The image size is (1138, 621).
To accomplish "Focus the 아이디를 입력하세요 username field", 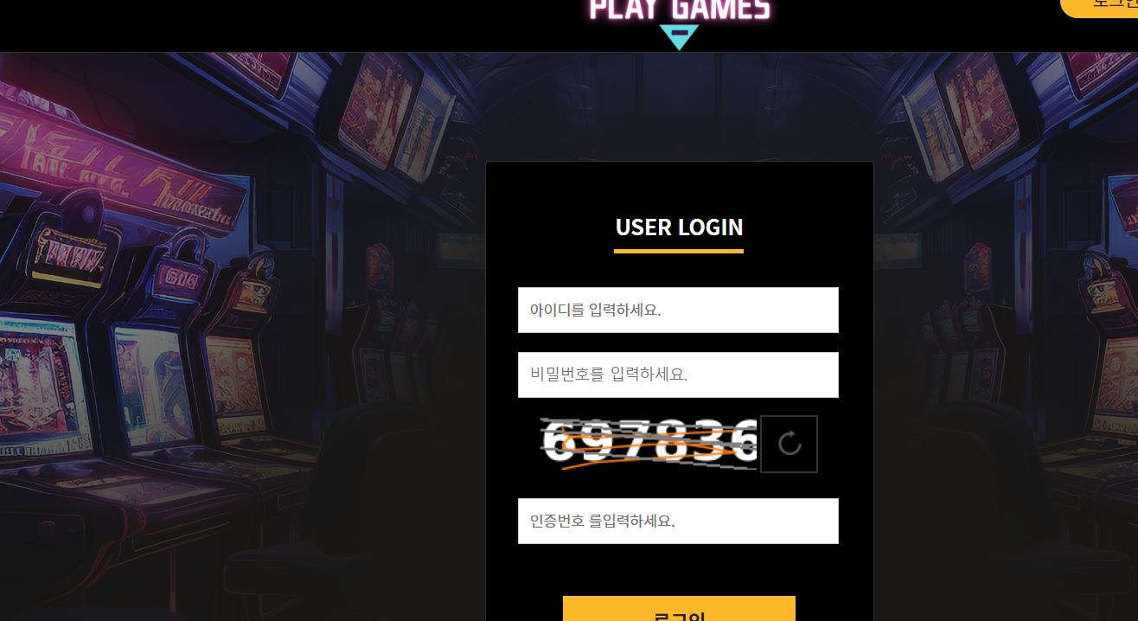I will [678, 310].
